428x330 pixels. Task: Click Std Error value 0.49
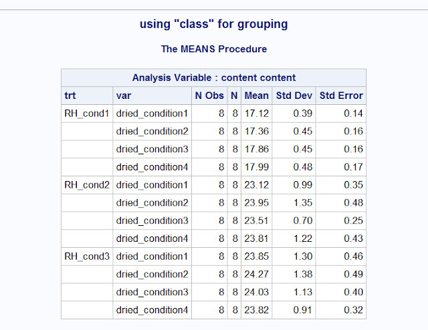pos(354,275)
